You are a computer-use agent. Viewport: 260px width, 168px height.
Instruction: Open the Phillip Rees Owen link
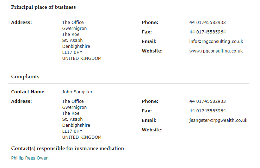coord(30,158)
